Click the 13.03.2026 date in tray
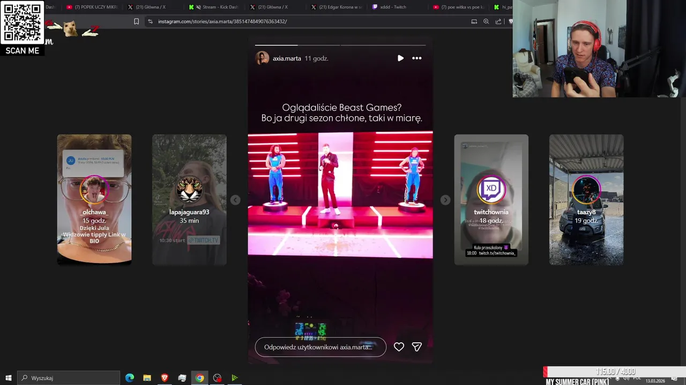686x385 pixels. [655, 381]
